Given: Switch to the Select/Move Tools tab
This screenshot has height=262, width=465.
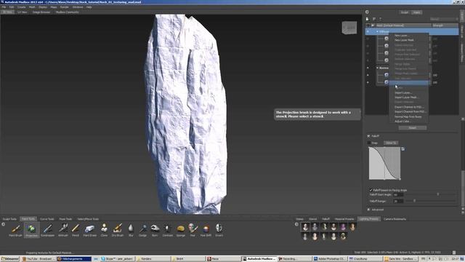Looking at the screenshot, I should [88, 219].
